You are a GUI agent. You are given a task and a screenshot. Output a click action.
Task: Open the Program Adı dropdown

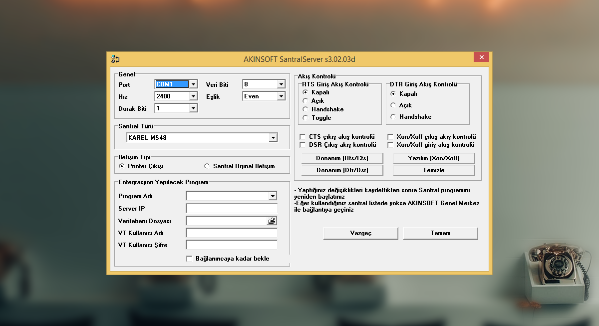pos(273,196)
